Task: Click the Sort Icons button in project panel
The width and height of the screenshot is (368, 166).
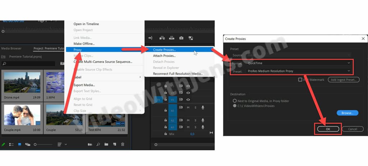Action: click(x=60, y=144)
